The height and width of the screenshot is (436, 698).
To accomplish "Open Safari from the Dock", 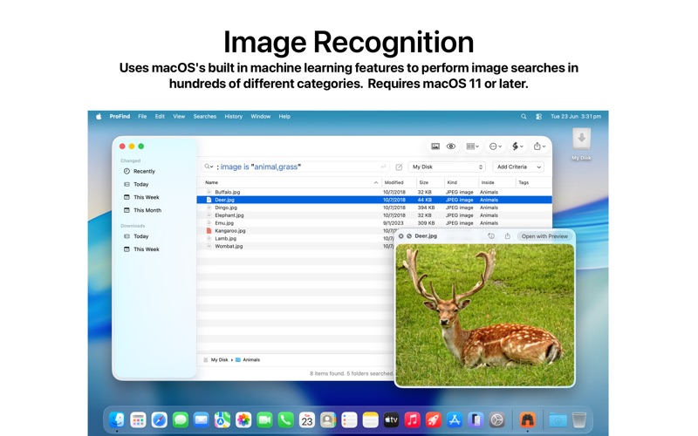I will click(x=159, y=419).
